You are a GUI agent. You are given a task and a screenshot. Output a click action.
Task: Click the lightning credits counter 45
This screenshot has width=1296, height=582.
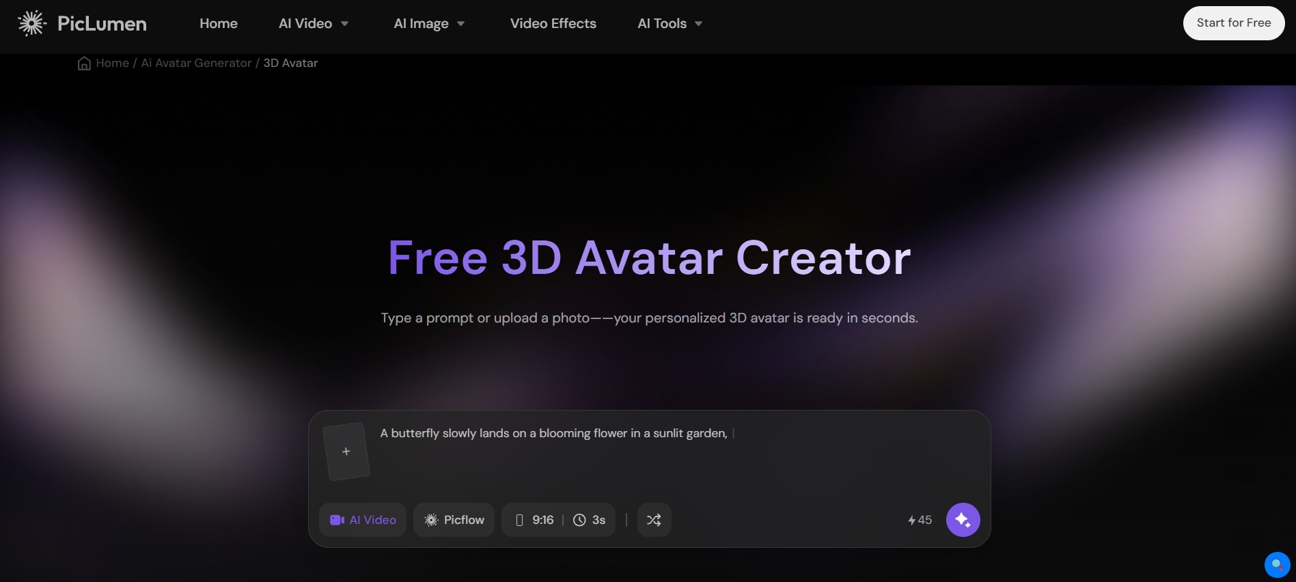[920, 520]
